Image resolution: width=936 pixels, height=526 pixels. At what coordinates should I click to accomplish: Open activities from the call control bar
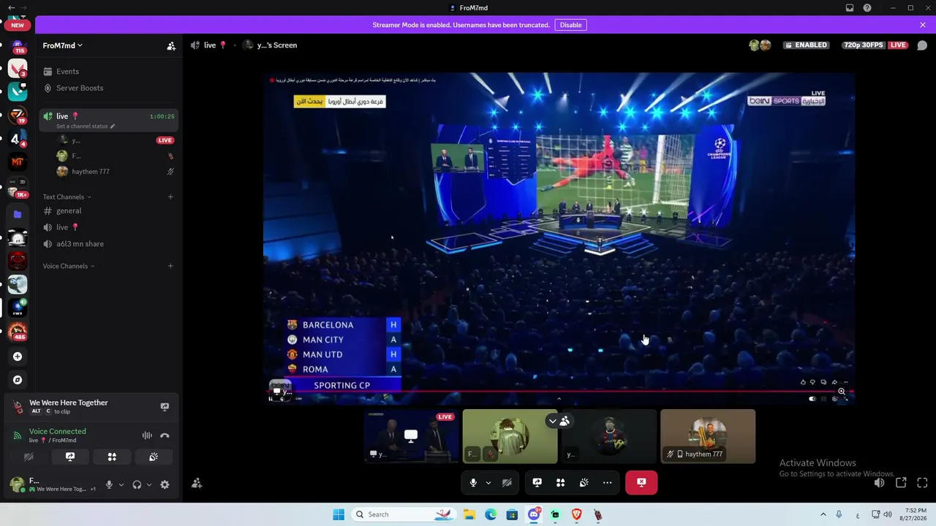560,482
